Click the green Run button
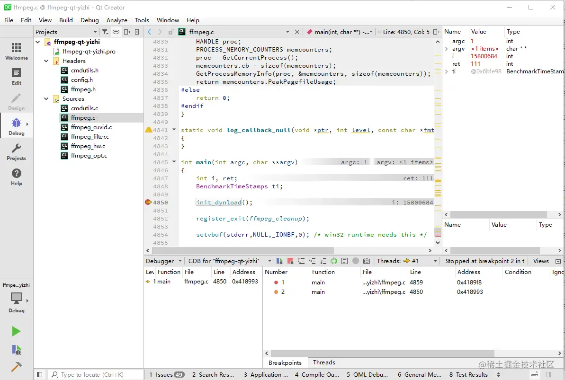 [16, 331]
